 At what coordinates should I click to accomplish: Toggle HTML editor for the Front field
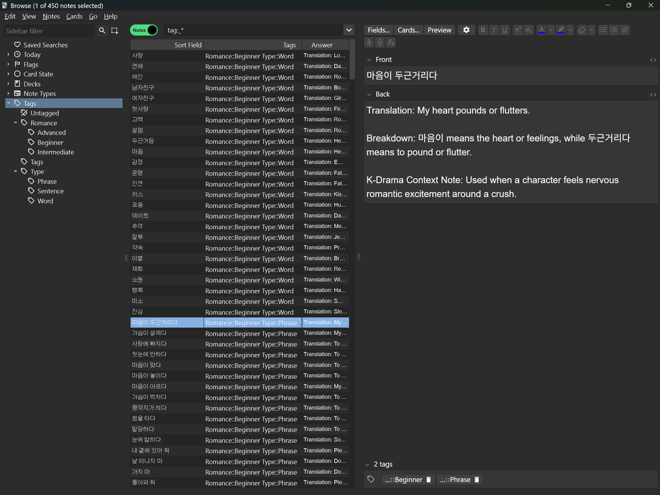pyautogui.click(x=653, y=60)
